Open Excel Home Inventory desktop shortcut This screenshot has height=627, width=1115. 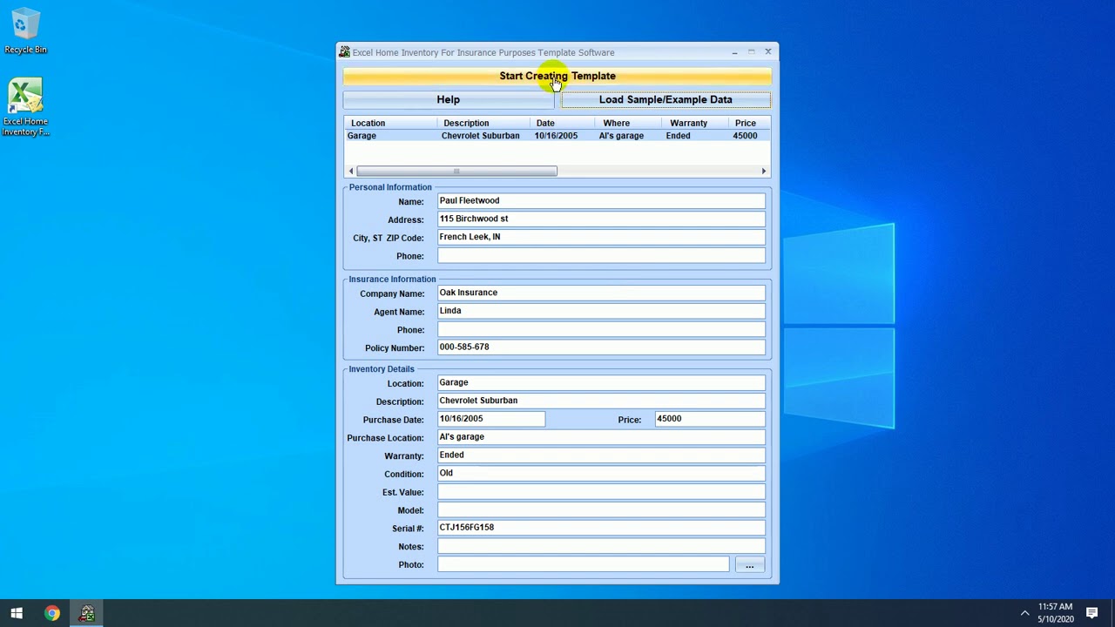[x=25, y=108]
